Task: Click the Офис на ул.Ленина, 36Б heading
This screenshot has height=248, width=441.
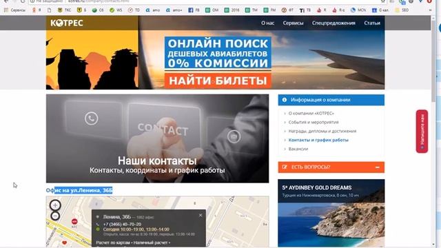Action: pos(79,190)
